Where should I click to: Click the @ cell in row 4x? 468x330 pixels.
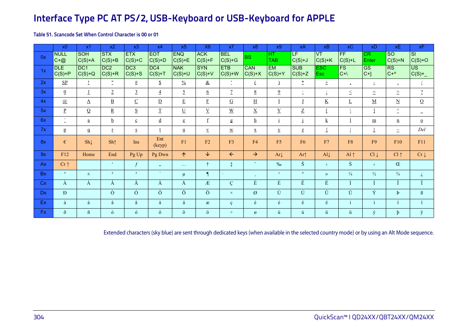65,102
